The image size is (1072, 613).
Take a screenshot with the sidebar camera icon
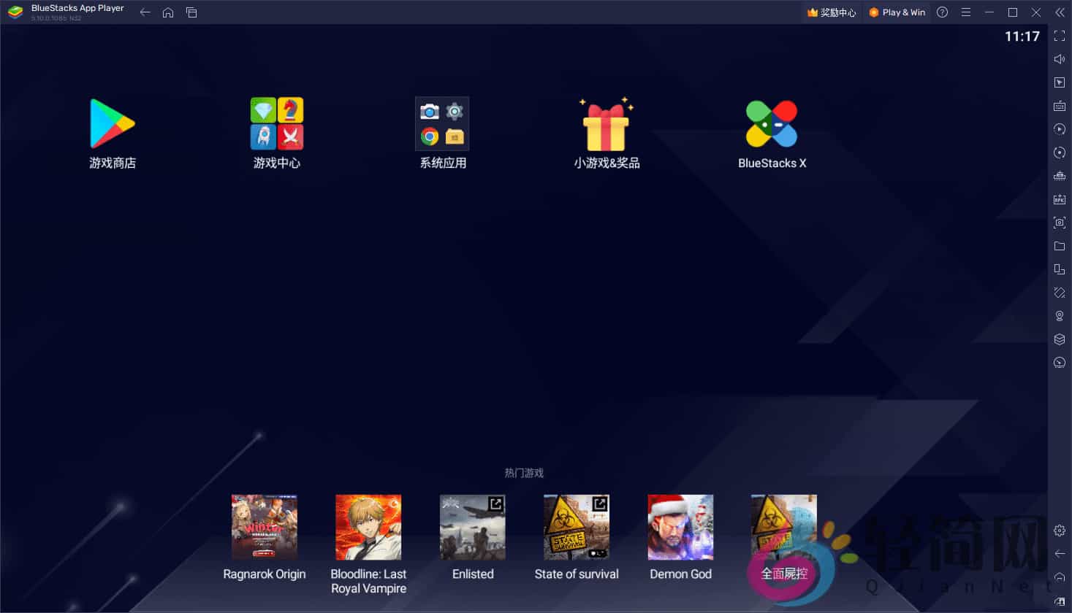pyautogui.click(x=1059, y=223)
